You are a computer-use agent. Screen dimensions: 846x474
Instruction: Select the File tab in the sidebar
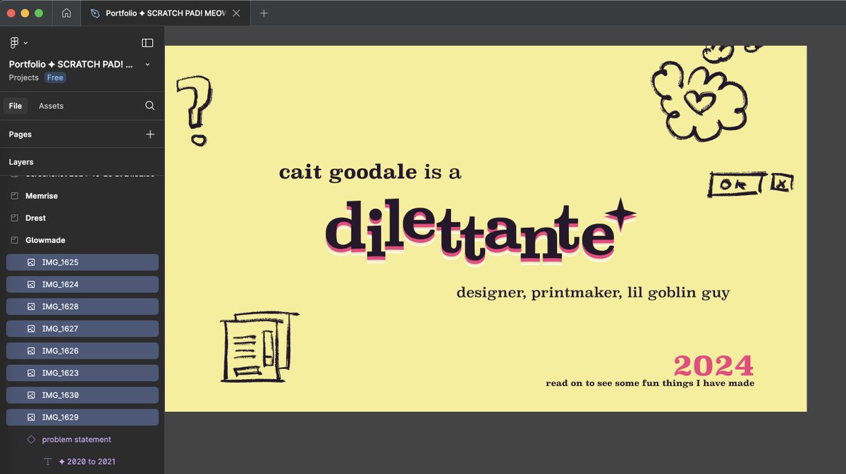(16, 106)
